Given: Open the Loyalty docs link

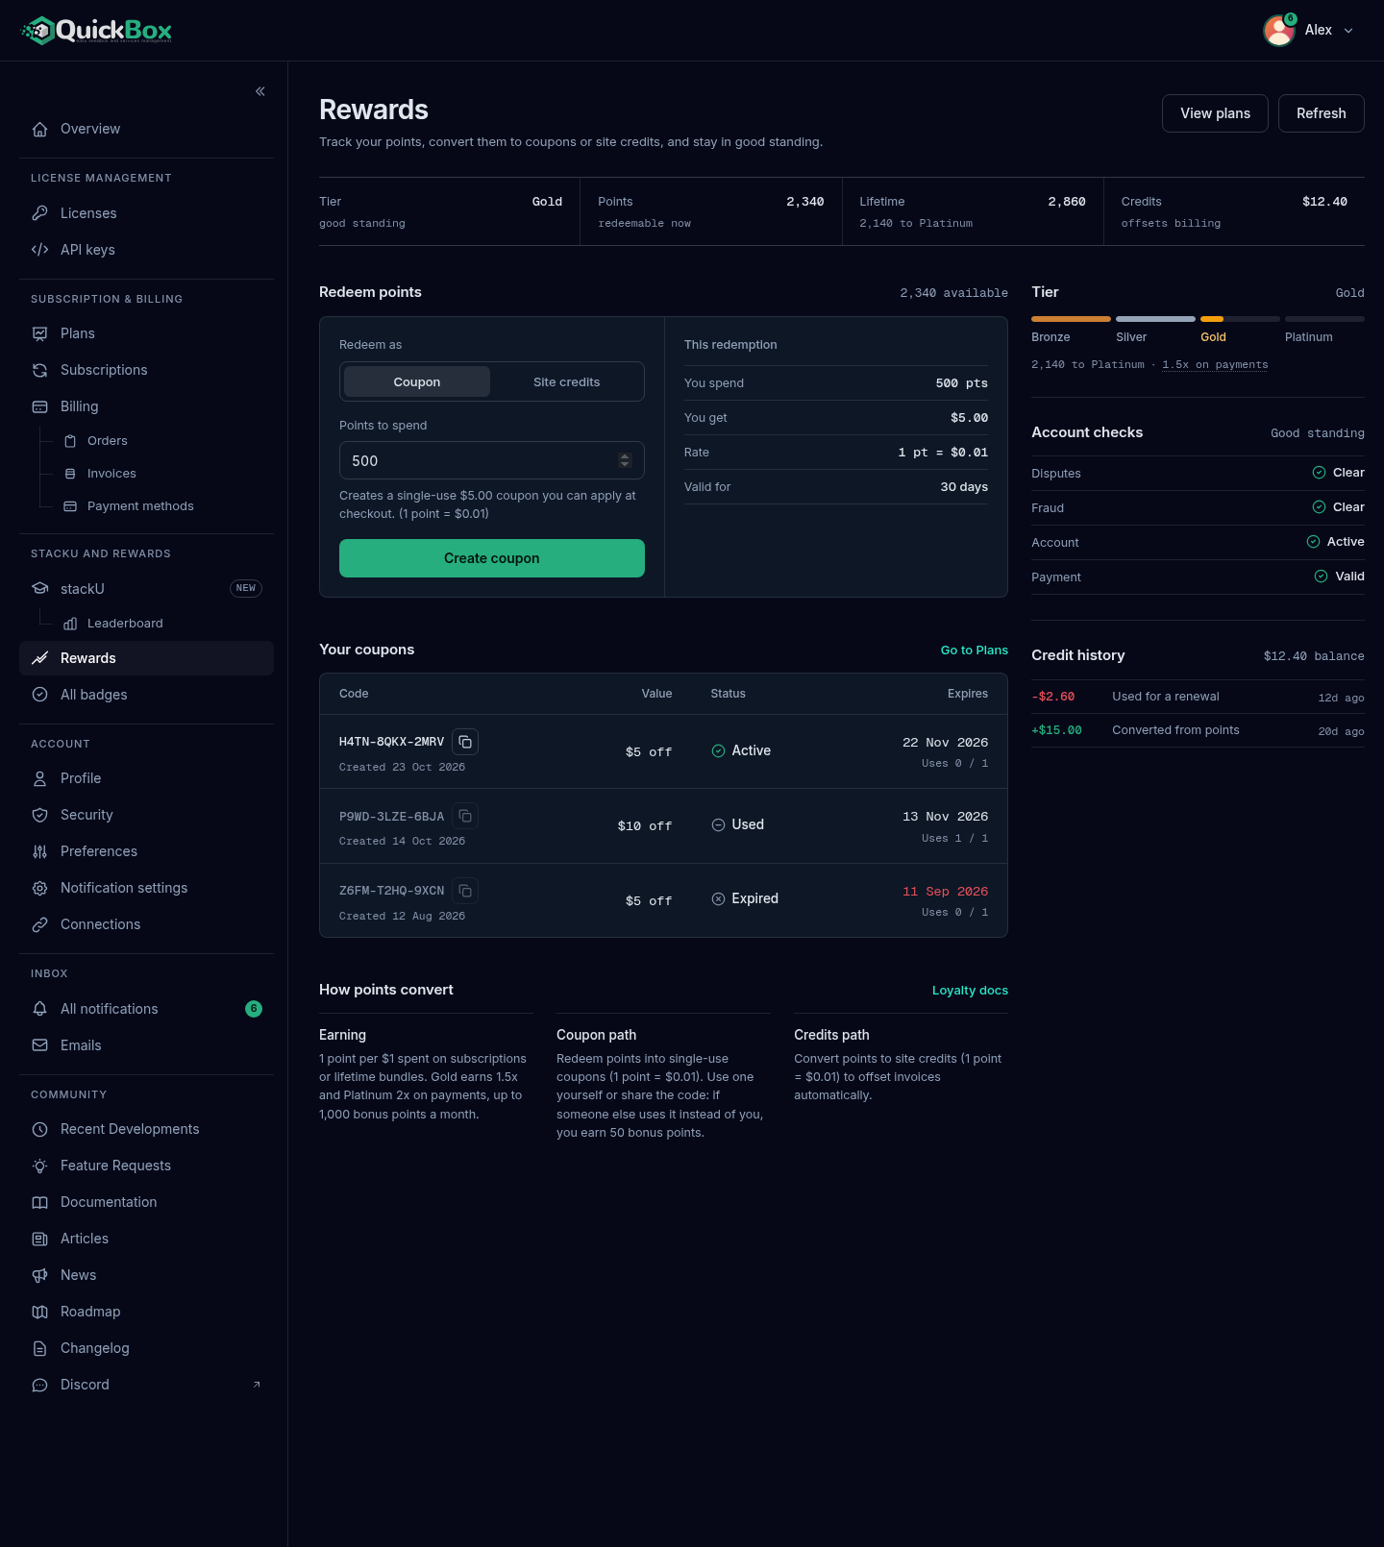Looking at the screenshot, I should (x=970, y=991).
